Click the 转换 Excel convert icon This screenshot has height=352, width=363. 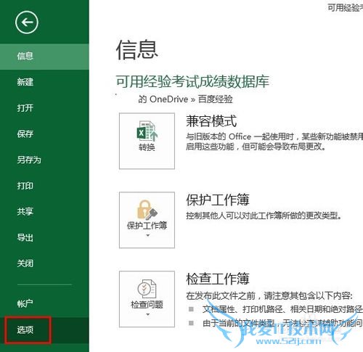click(147, 131)
